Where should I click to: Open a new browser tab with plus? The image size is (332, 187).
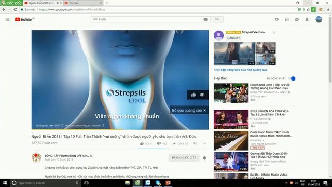(107, 3)
